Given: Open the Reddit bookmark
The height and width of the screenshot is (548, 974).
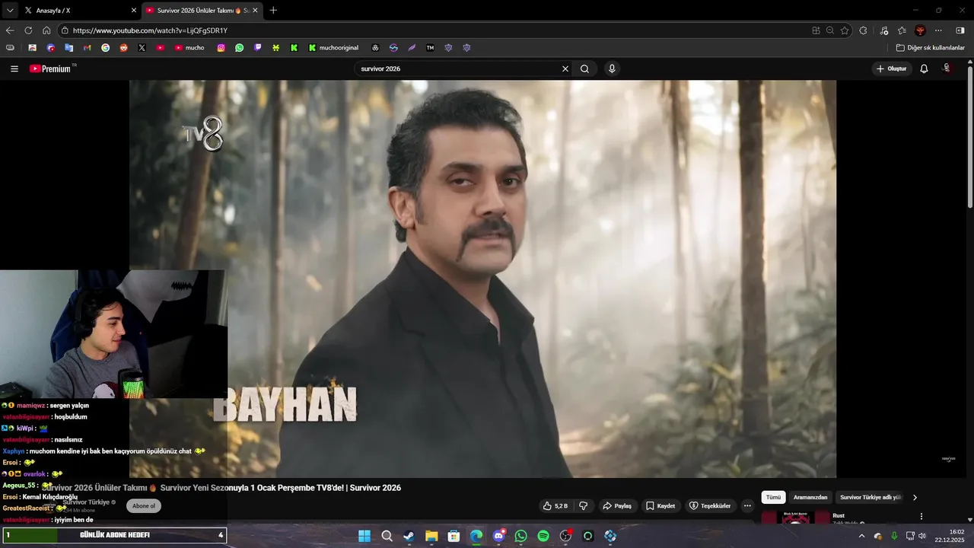Looking at the screenshot, I should (124, 48).
